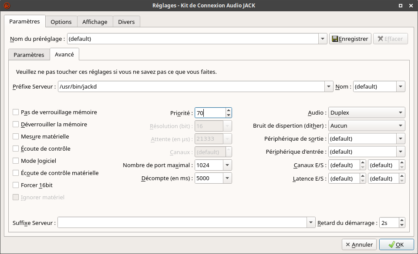418x254 pixels.
Task: Toggle the Mode logiciel checkbox
Action: click(x=16, y=161)
